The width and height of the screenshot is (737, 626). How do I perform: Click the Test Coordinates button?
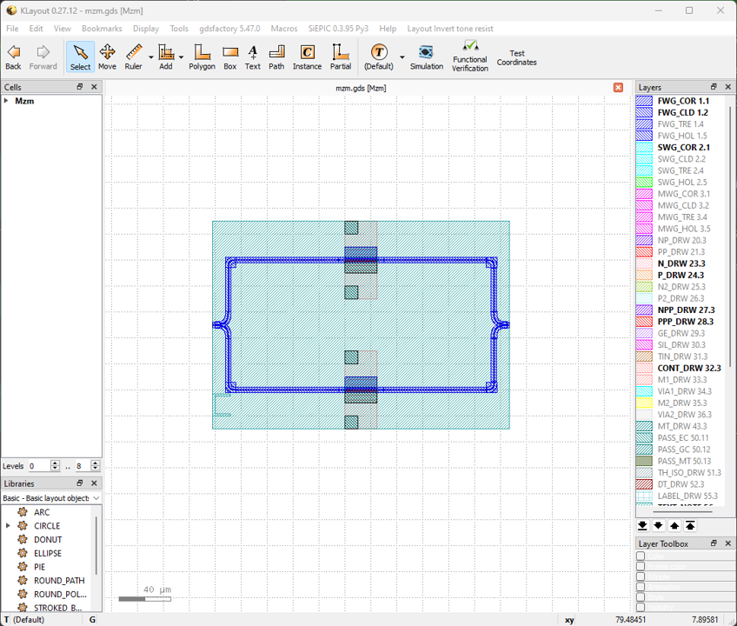[x=516, y=57]
